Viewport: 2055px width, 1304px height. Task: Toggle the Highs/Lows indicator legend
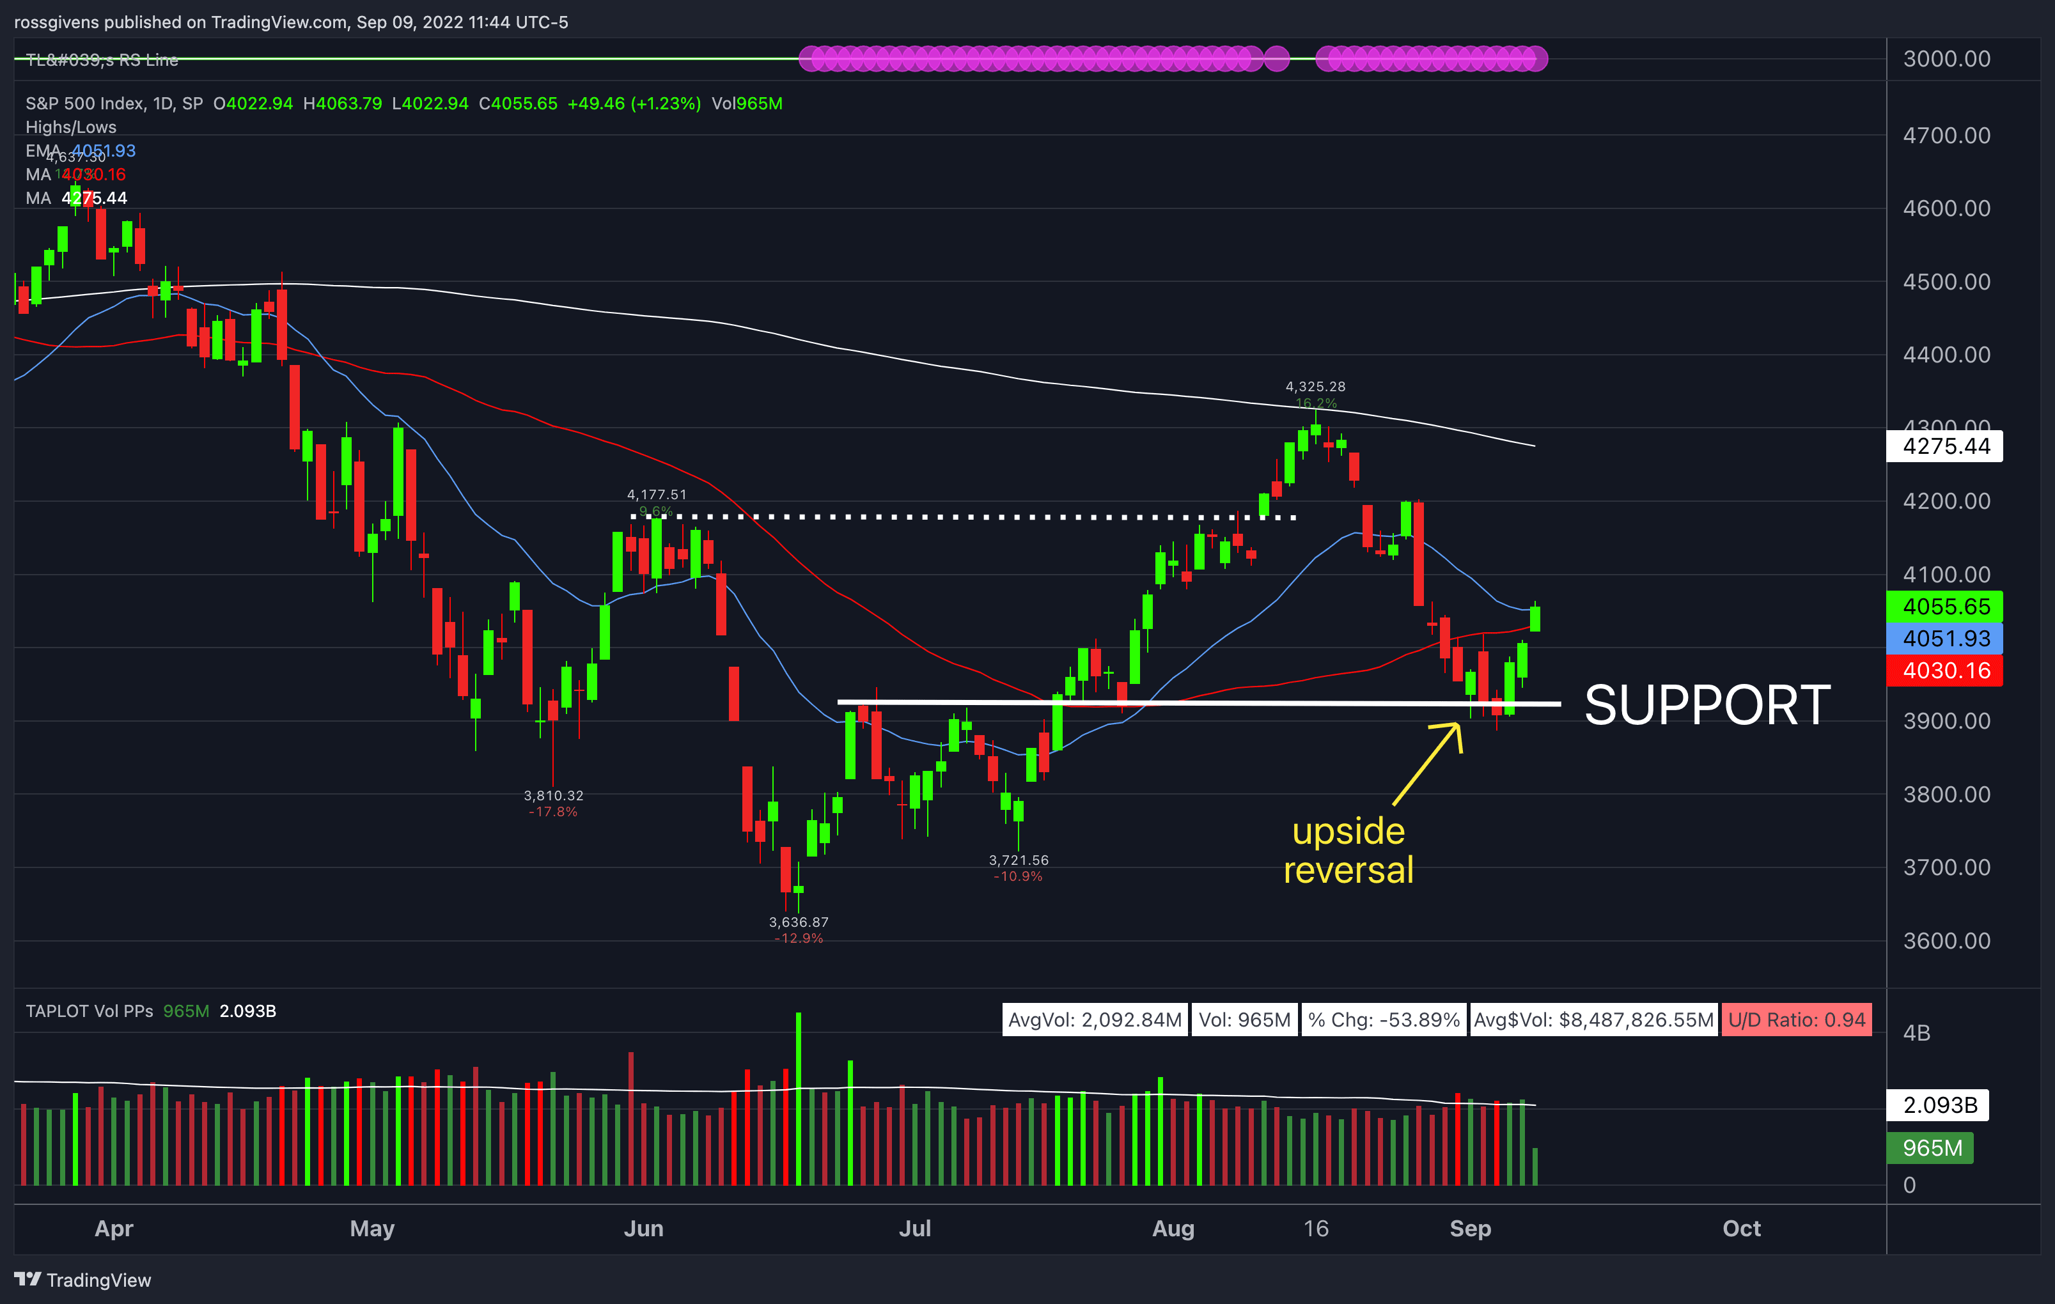70,127
